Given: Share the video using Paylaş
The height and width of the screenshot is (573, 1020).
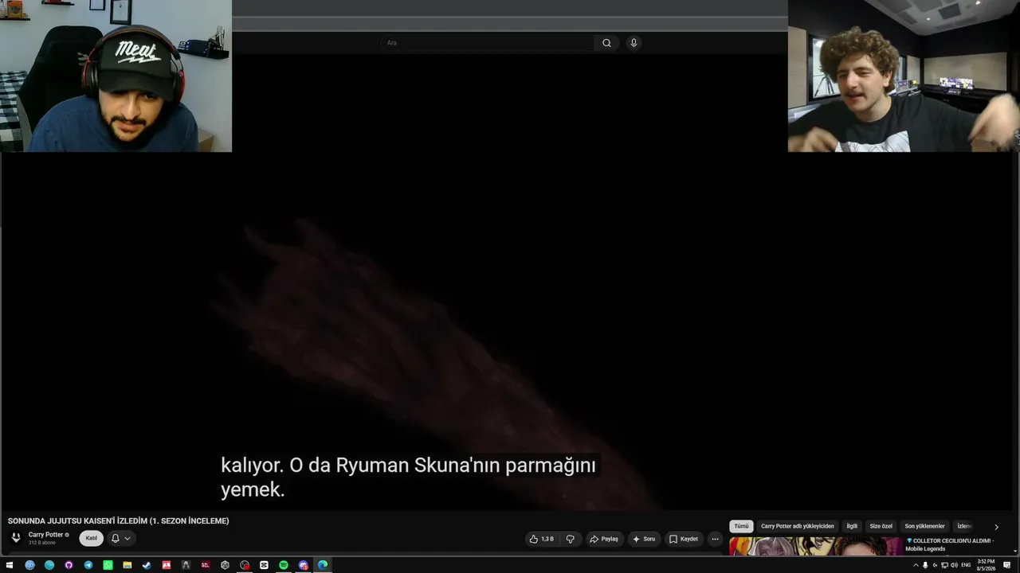Looking at the screenshot, I should point(604,539).
